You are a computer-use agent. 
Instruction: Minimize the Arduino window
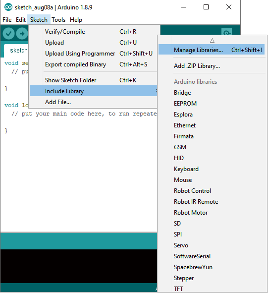coord(184,7)
